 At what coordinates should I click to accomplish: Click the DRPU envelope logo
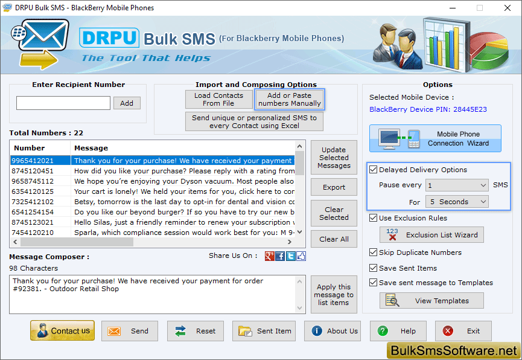click(40, 44)
